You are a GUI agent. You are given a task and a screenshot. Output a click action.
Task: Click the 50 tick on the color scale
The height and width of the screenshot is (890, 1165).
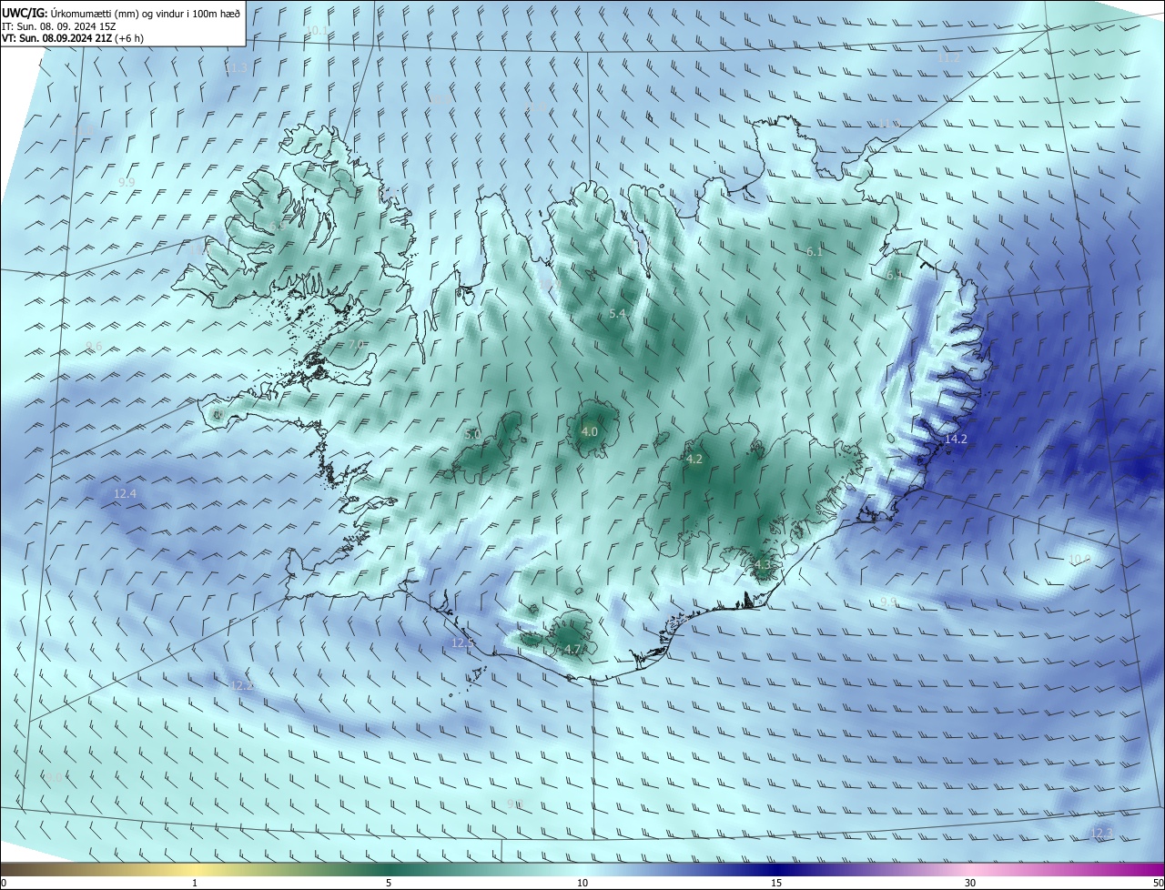(1158, 883)
